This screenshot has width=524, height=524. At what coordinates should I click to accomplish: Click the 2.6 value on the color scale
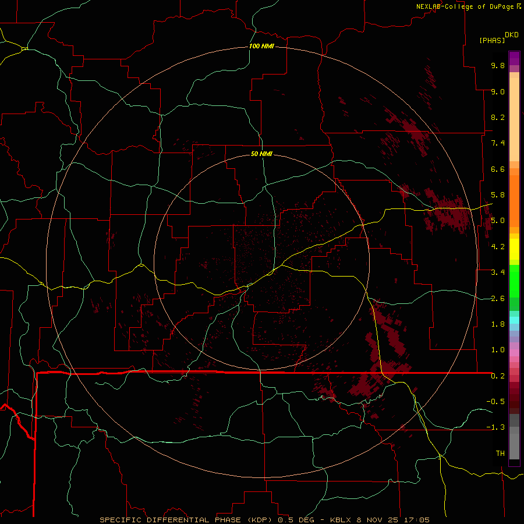(x=498, y=299)
